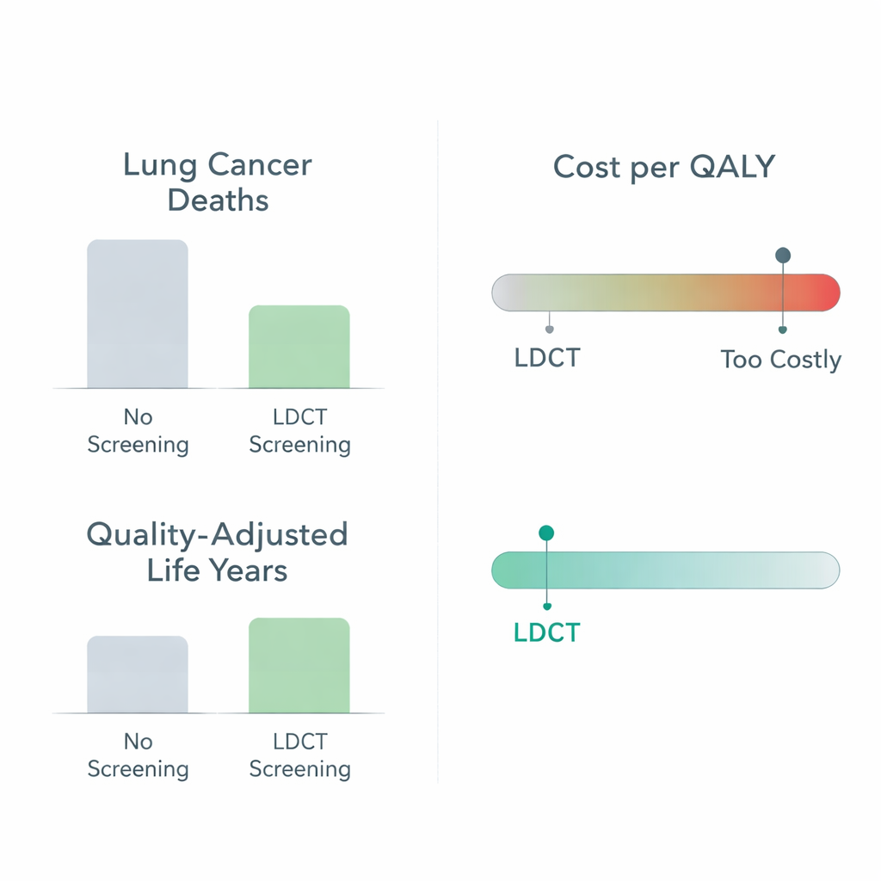Click the small gray tick dot above gray LDCT label
881x881 pixels.
(x=550, y=329)
